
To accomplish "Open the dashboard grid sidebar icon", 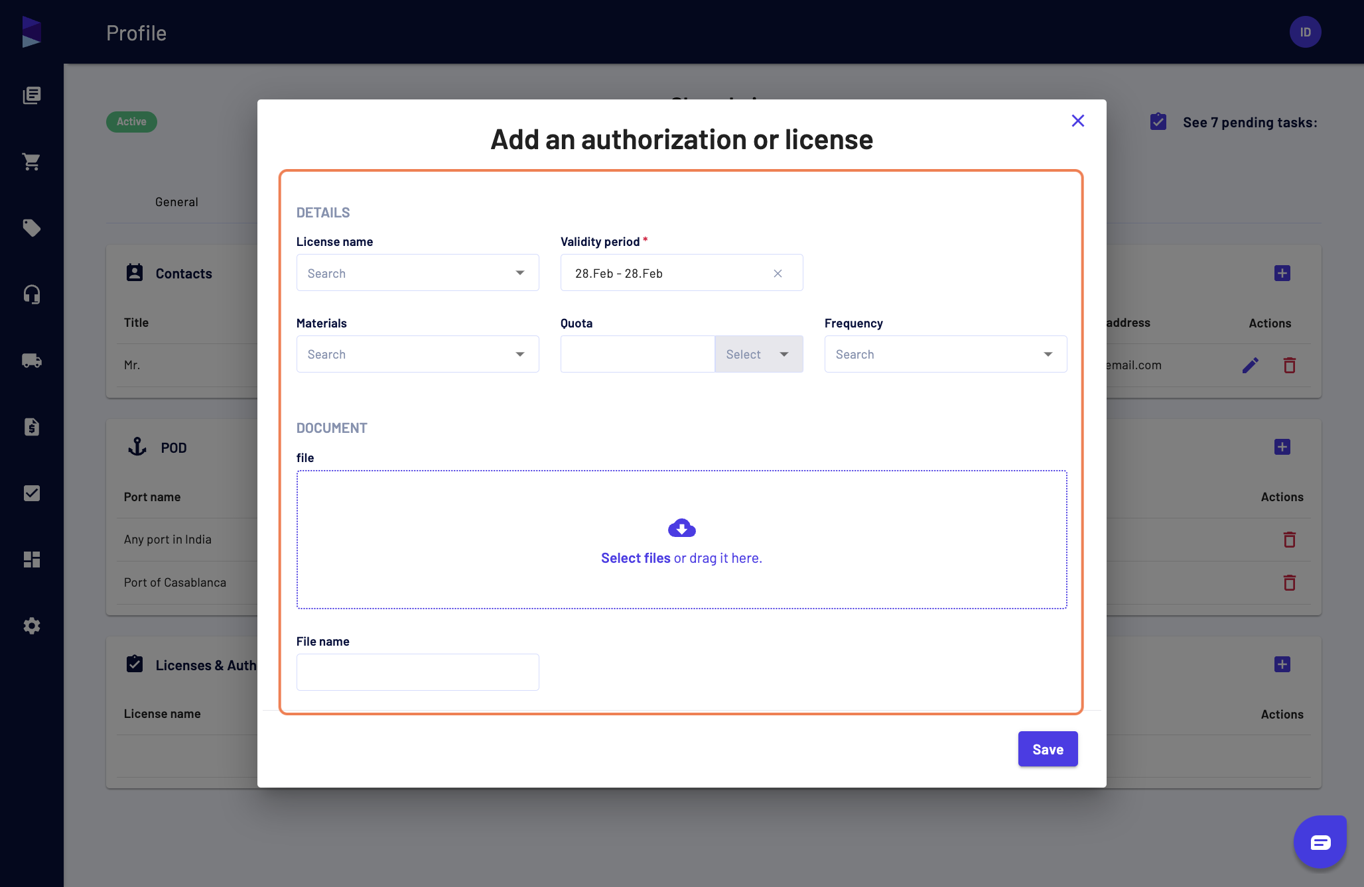I will pos(31,560).
